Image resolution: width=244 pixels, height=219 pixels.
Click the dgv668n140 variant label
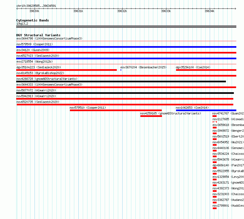(x=228, y=165)
